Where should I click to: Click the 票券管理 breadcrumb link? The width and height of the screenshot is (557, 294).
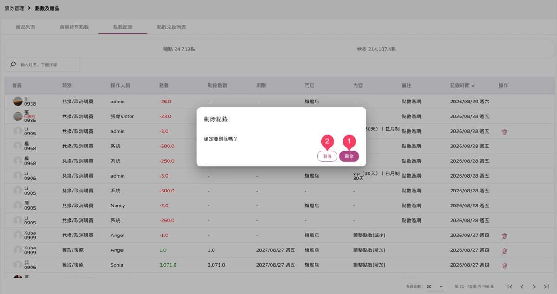pos(14,8)
